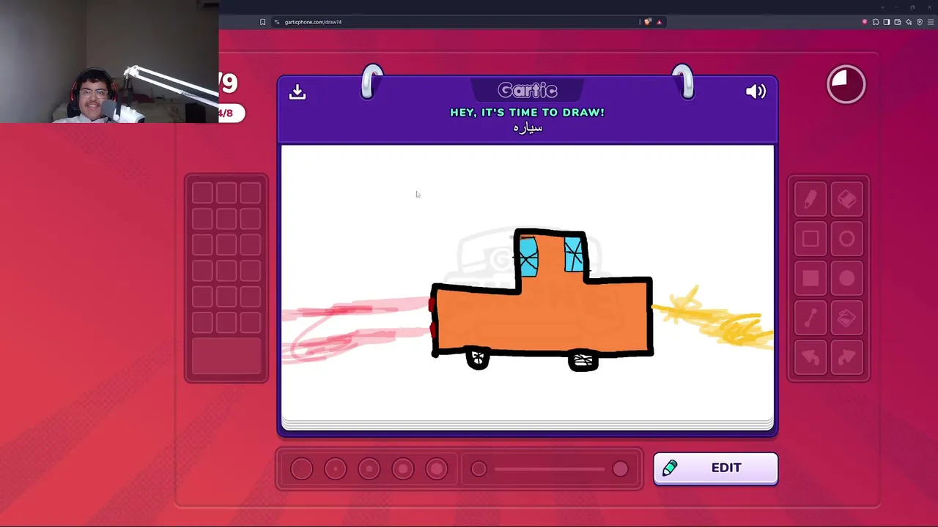This screenshot has width=938, height=527.
Task: Adjust the opacity slider track
Action: point(550,469)
